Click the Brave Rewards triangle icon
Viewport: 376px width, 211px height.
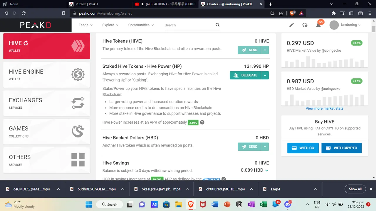pos(301,13)
